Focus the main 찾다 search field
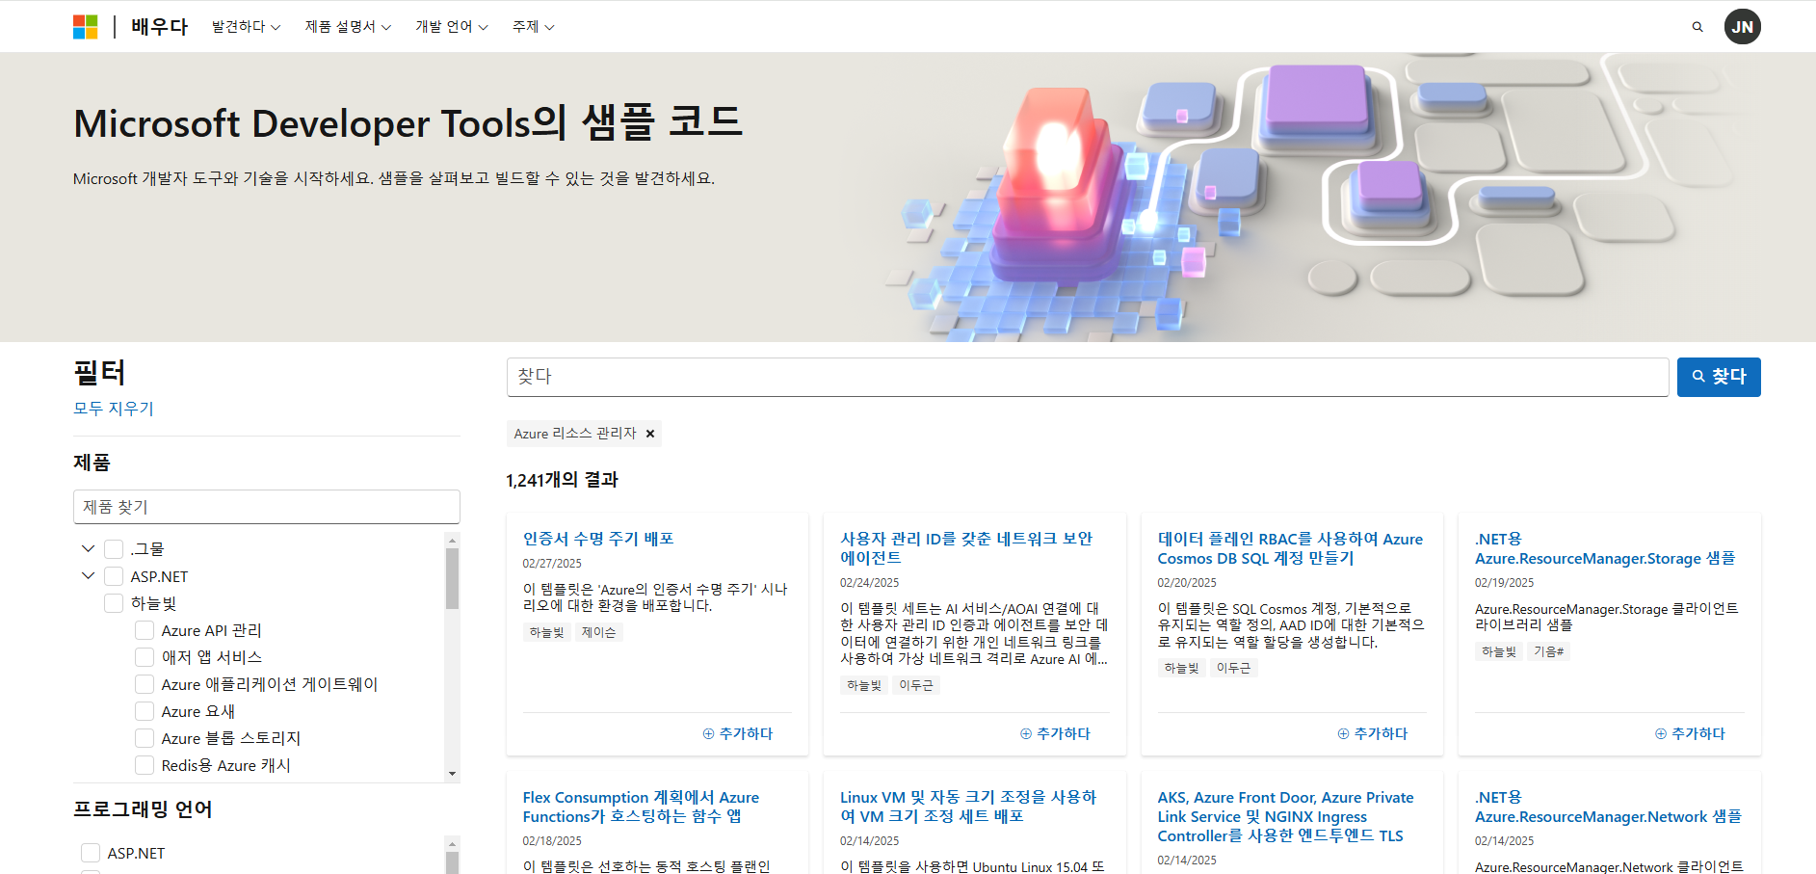The image size is (1816, 874). click(x=1088, y=377)
